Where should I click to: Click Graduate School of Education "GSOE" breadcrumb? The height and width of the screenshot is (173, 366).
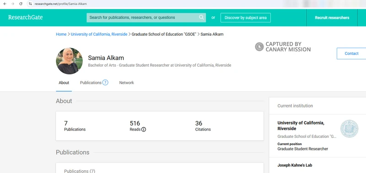tap(164, 34)
